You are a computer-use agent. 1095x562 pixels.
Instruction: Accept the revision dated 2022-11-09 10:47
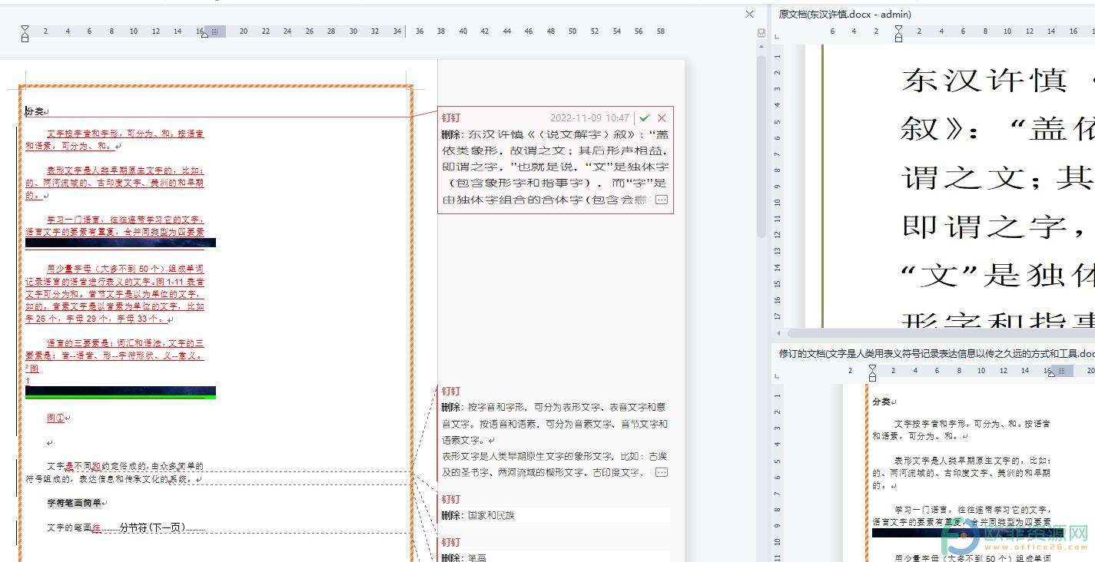645,118
